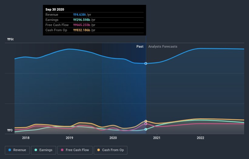
Task: Click the Free Cash Flow data point marker
Action: click(x=146, y=124)
